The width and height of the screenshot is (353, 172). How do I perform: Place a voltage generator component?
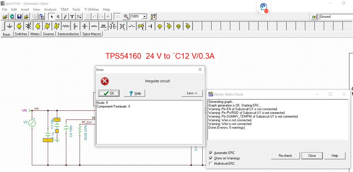(38, 26)
